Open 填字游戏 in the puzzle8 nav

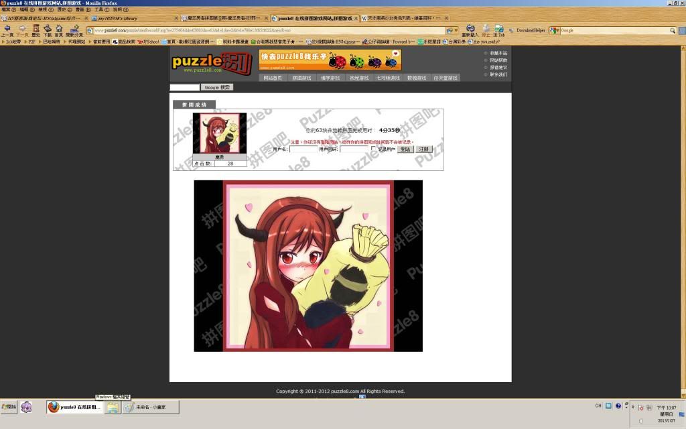pyautogui.click(x=330, y=78)
